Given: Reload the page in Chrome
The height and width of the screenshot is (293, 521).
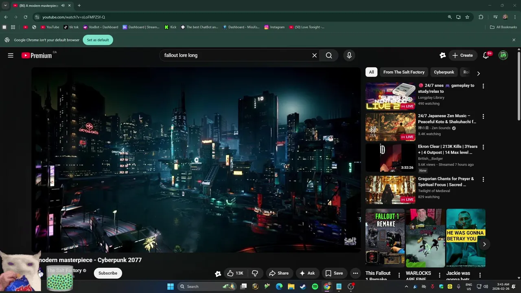Looking at the screenshot, I should pyautogui.click(x=25, y=17).
